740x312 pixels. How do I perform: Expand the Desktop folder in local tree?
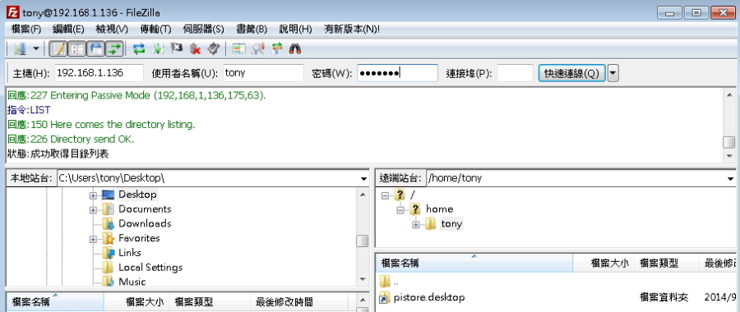(x=93, y=195)
